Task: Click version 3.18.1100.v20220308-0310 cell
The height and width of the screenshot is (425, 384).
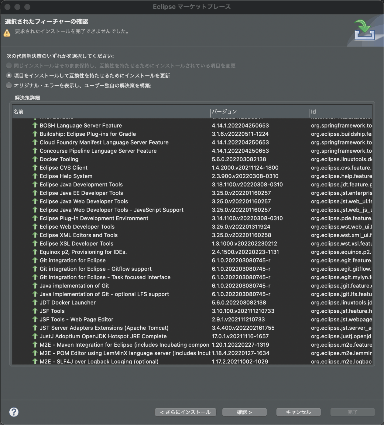Action: [x=247, y=185]
